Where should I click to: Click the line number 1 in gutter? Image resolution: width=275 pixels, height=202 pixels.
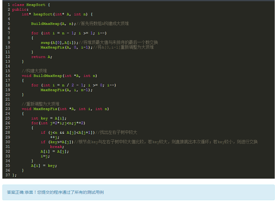[9, 5]
